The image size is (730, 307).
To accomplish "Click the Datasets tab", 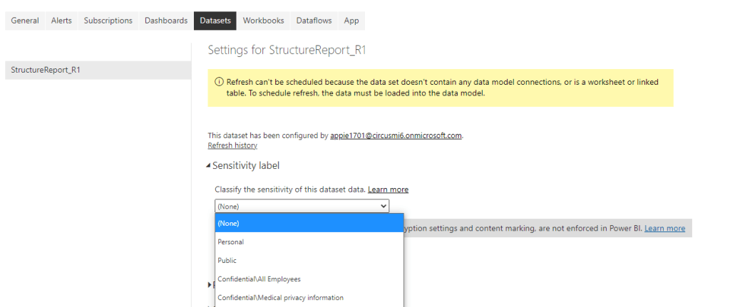I will click(x=215, y=21).
